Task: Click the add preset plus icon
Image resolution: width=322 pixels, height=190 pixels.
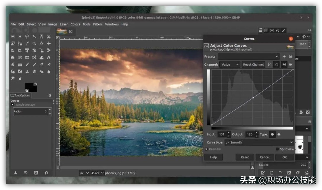Action: (x=284, y=57)
